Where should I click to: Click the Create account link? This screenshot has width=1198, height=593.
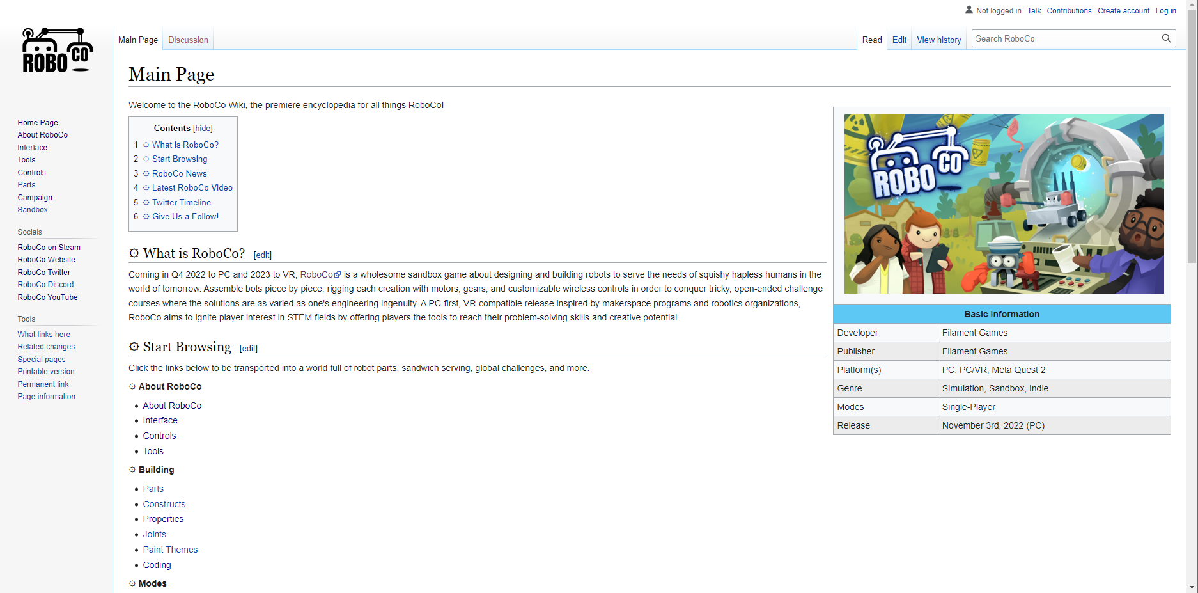[1123, 11]
